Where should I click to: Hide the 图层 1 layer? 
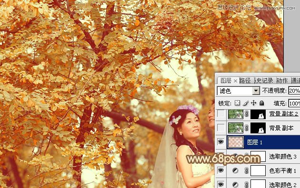click(x=221, y=142)
